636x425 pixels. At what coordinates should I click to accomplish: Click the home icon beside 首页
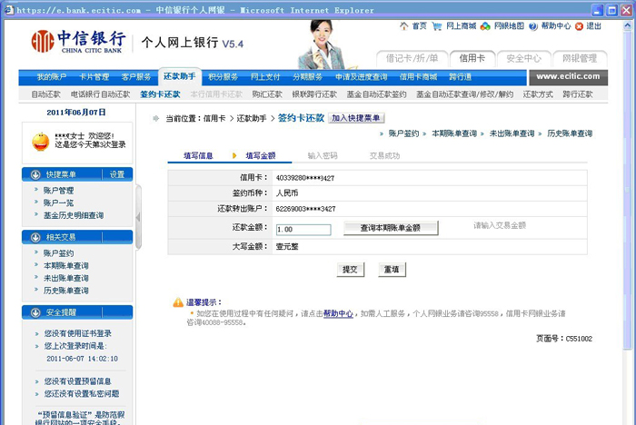[x=403, y=26]
